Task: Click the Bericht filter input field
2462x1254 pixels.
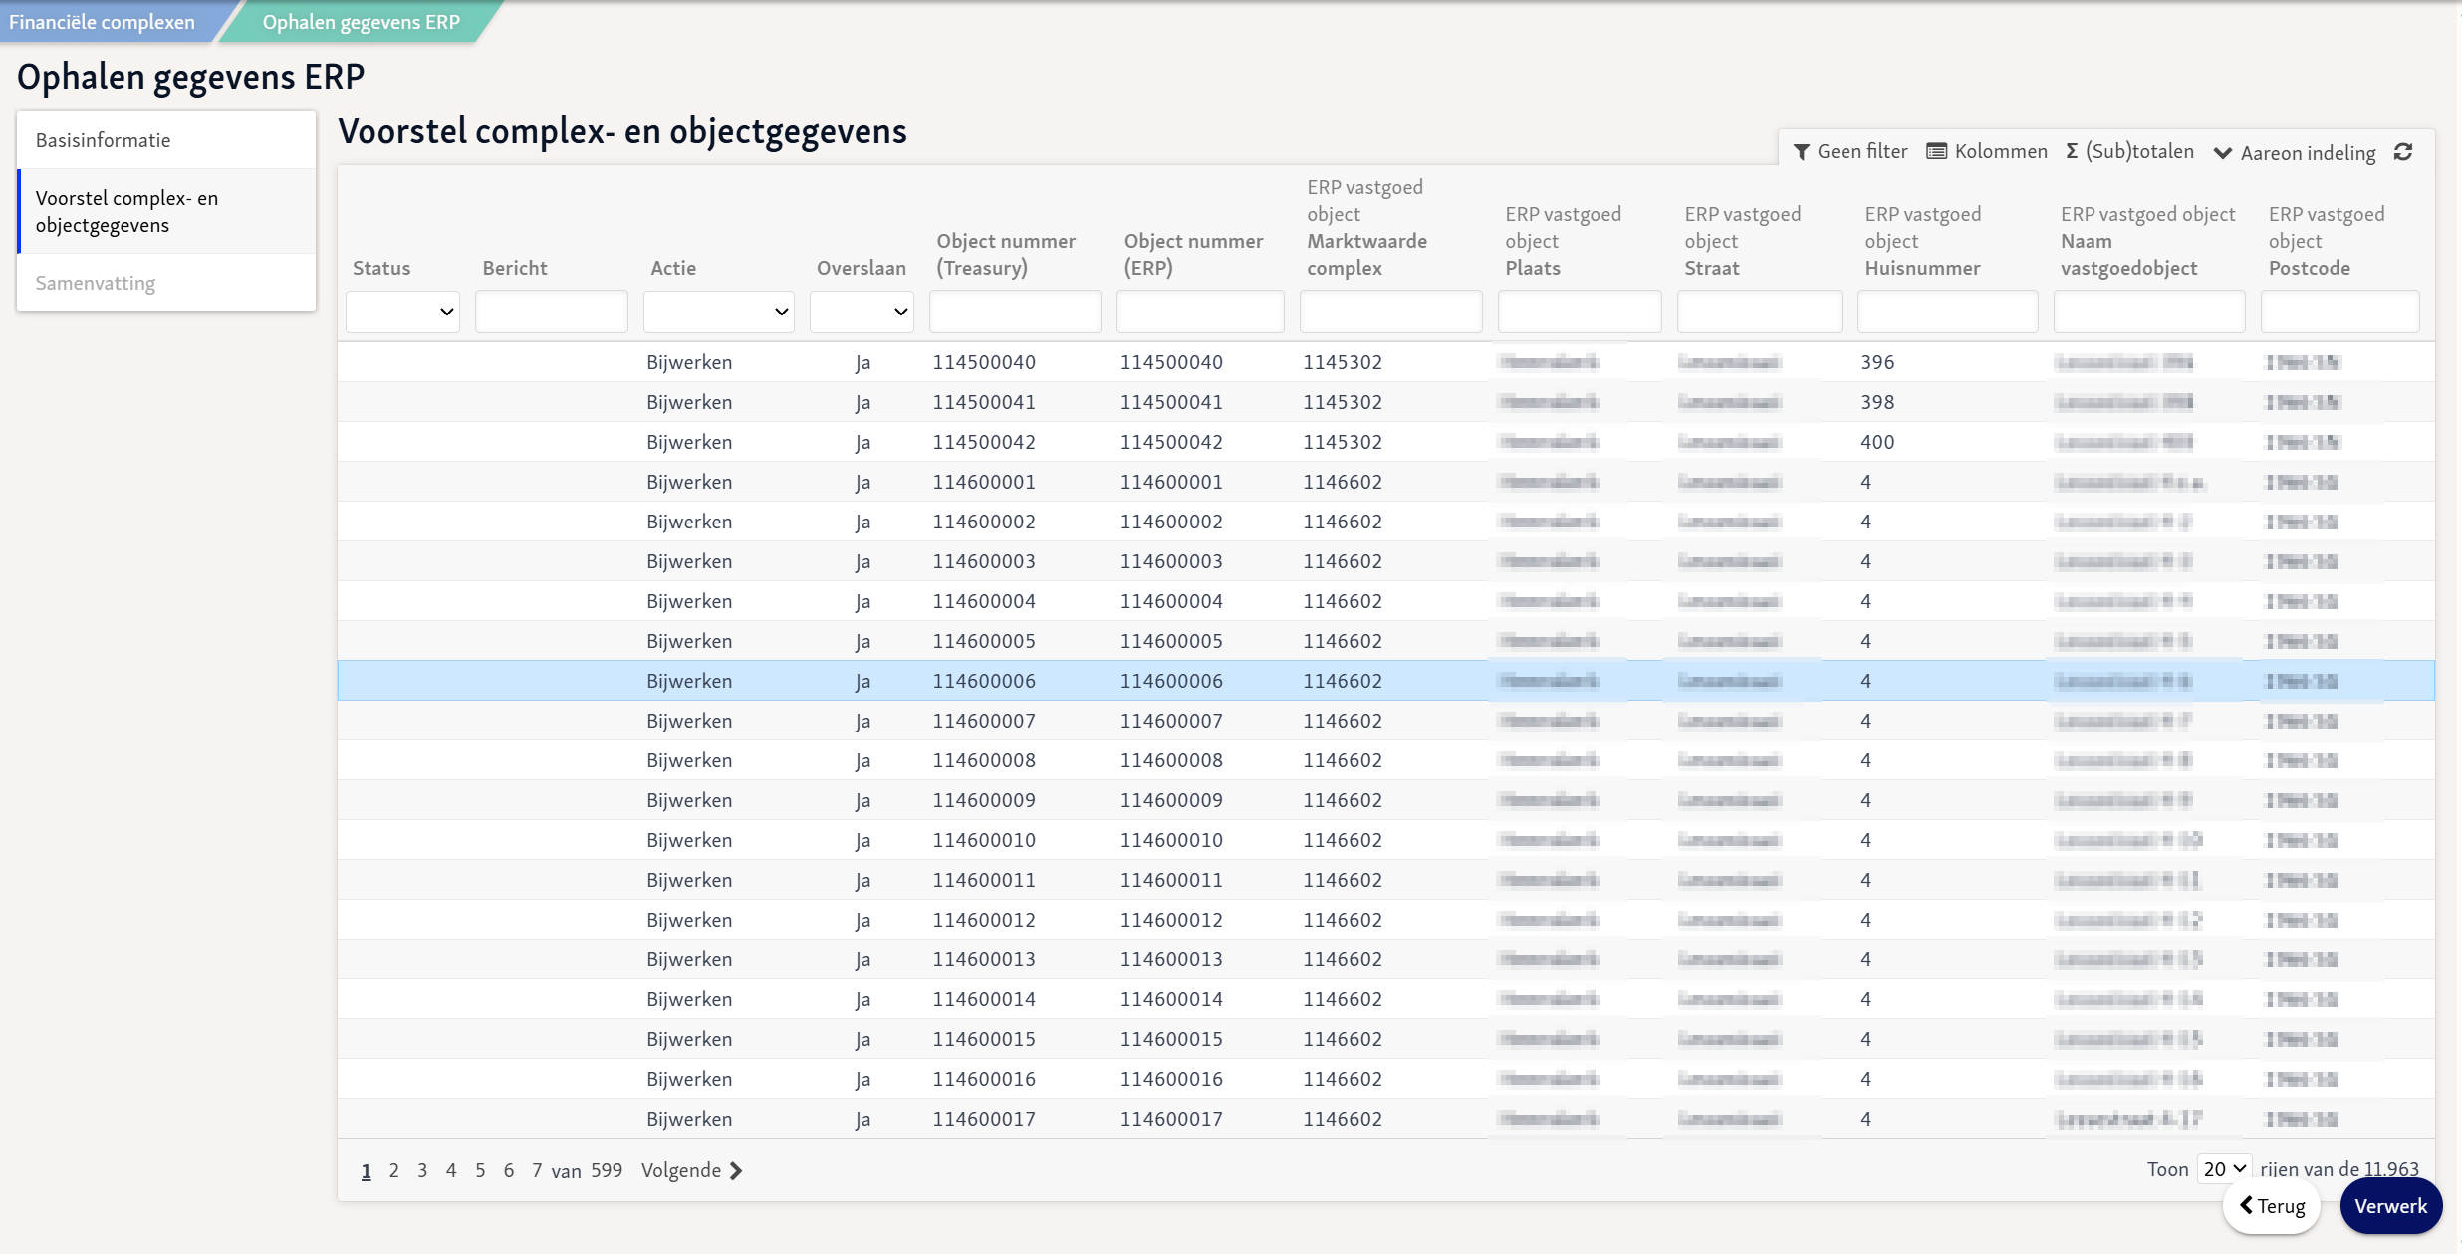Action: (552, 312)
